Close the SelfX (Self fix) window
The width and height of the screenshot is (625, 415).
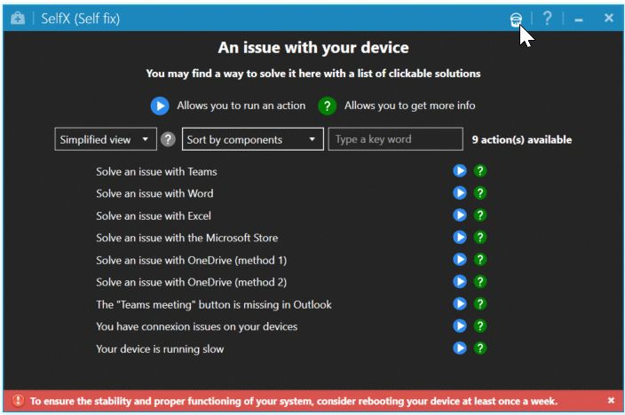click(609, 18)
